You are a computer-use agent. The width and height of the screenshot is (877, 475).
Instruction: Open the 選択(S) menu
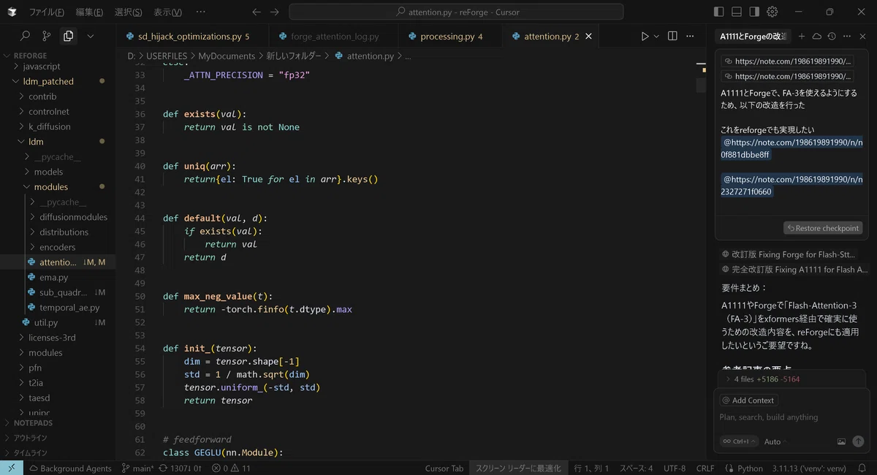129,12
